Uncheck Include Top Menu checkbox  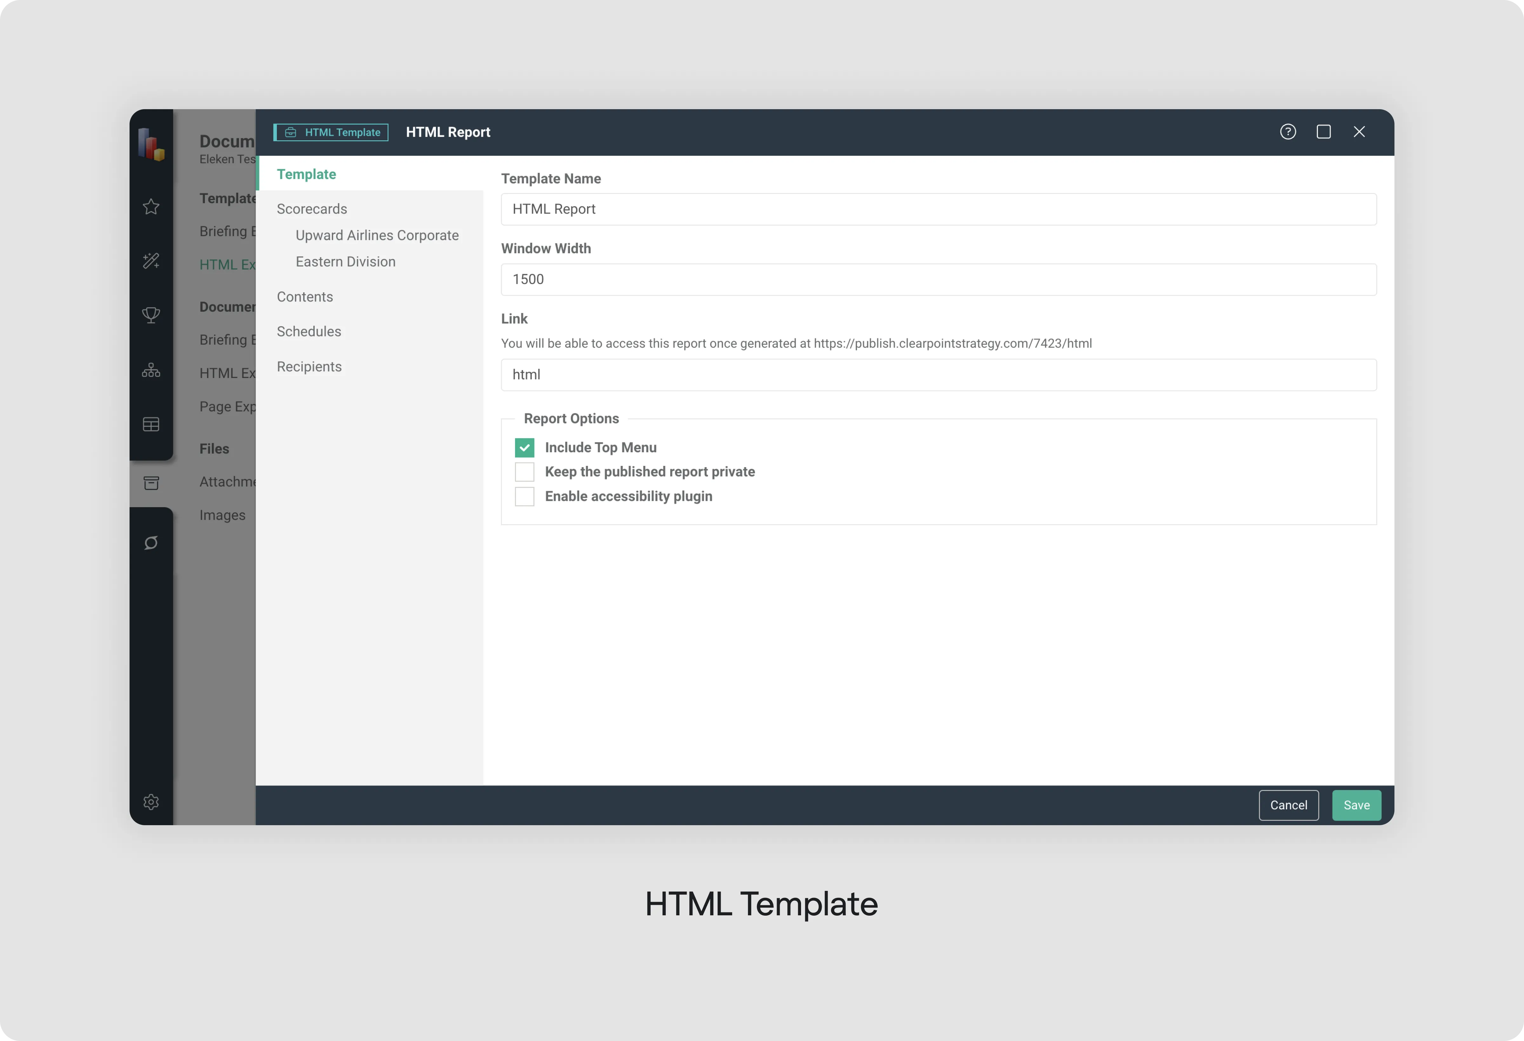click(524, 448)
